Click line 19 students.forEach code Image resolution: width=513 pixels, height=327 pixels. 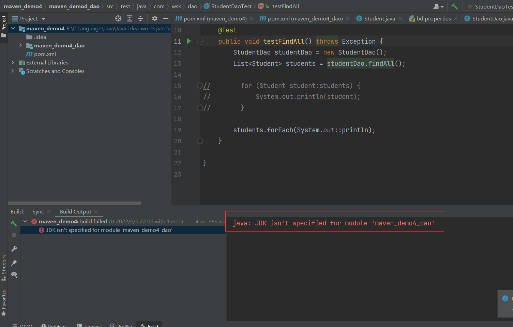[304, 130]
